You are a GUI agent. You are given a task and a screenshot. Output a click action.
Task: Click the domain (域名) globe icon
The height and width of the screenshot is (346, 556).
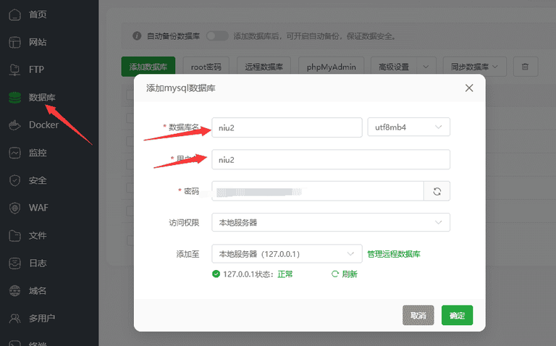click(x=14, y=291)
